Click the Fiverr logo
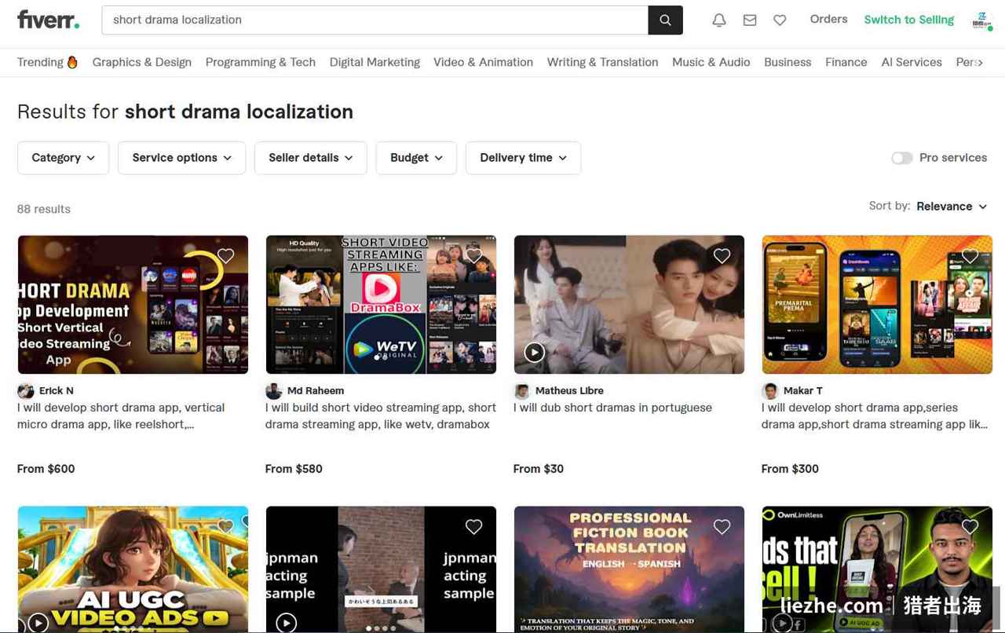The image size is (1005, 633). tap(48, 20)
